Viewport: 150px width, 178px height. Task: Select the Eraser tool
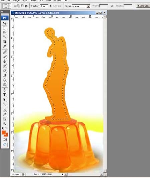click(x=5, y=71)
